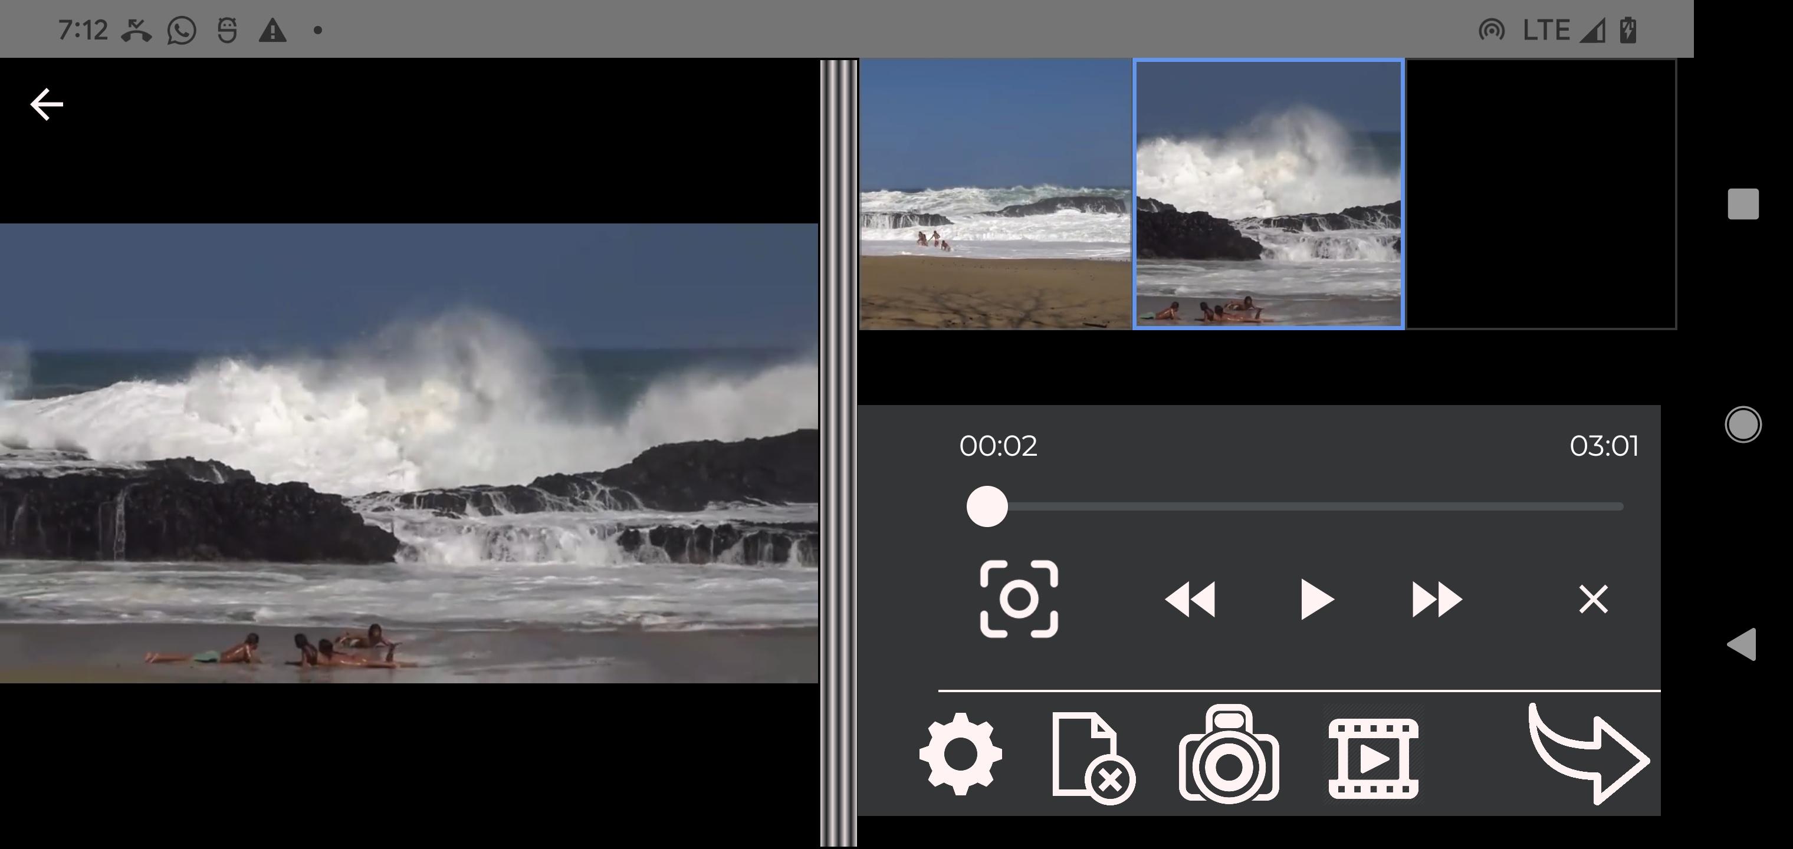
Task: Tap the WhatsApp status bar icon
Action: pyautogui.click(x=182, y=31)
